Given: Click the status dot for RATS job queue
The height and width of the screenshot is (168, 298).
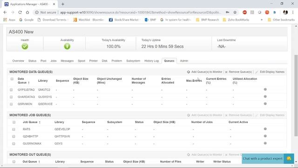Looking at the screenshot, I should coord(265,129).
